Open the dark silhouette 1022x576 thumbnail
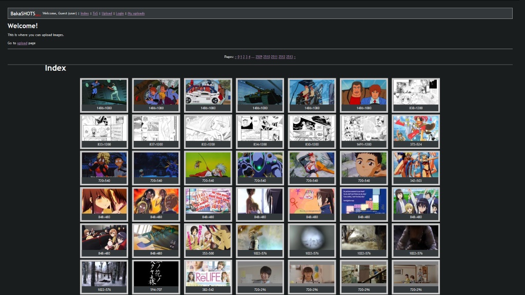This screenshot has width=525, height=295. tap(415, 241)
